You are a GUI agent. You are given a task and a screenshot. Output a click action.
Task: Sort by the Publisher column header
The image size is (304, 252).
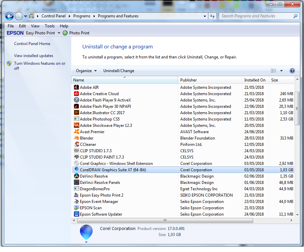tap(210, 80)
